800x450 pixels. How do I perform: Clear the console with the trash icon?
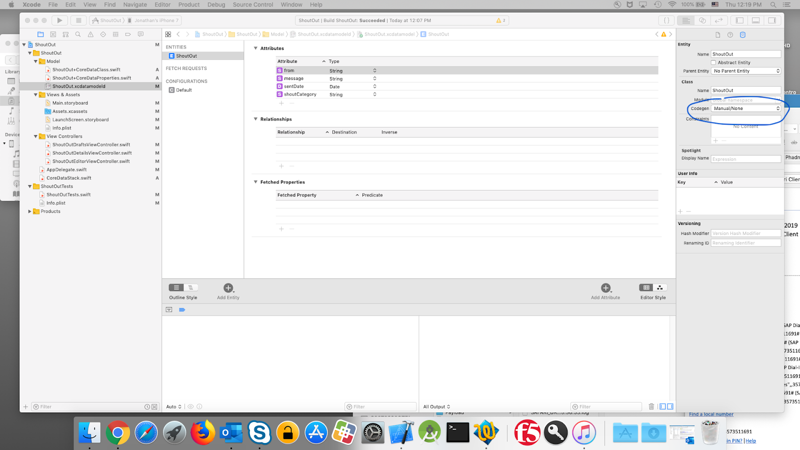click(x=651, y=406)
